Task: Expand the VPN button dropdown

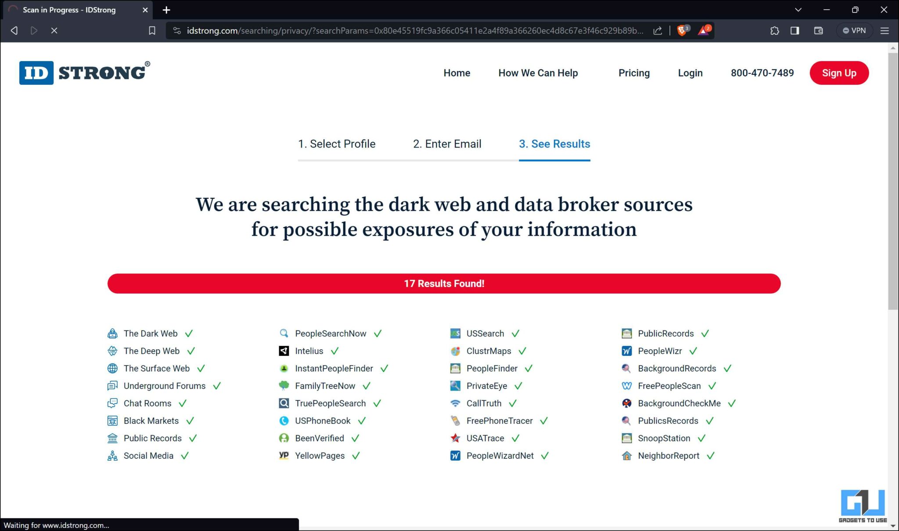Action: click(x=854, y=30)
